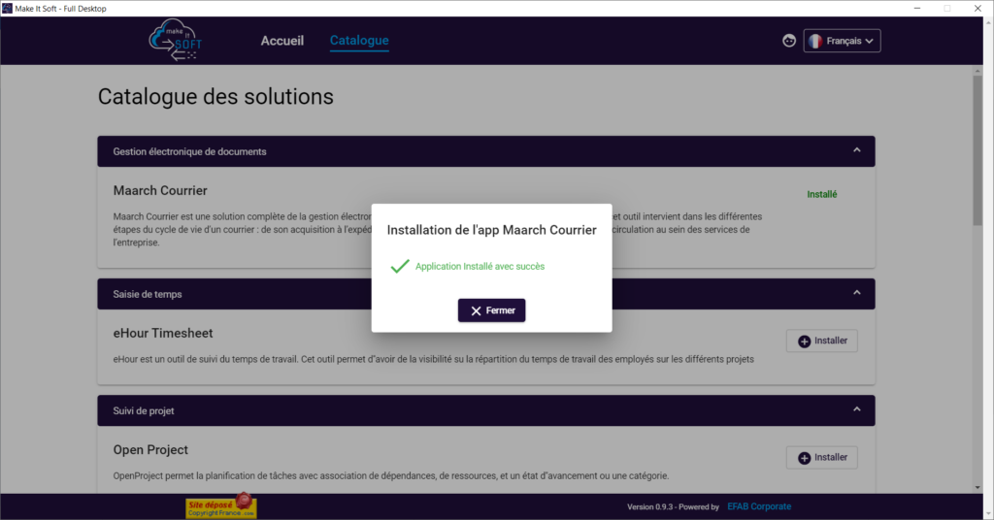Click the page vertical scrollbar thumb

(977, 150)
